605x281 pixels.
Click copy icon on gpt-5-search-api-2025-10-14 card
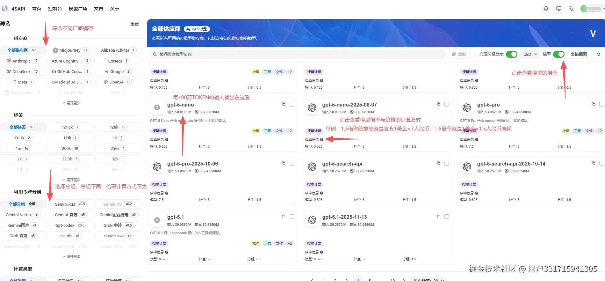(x=594, y=163)
